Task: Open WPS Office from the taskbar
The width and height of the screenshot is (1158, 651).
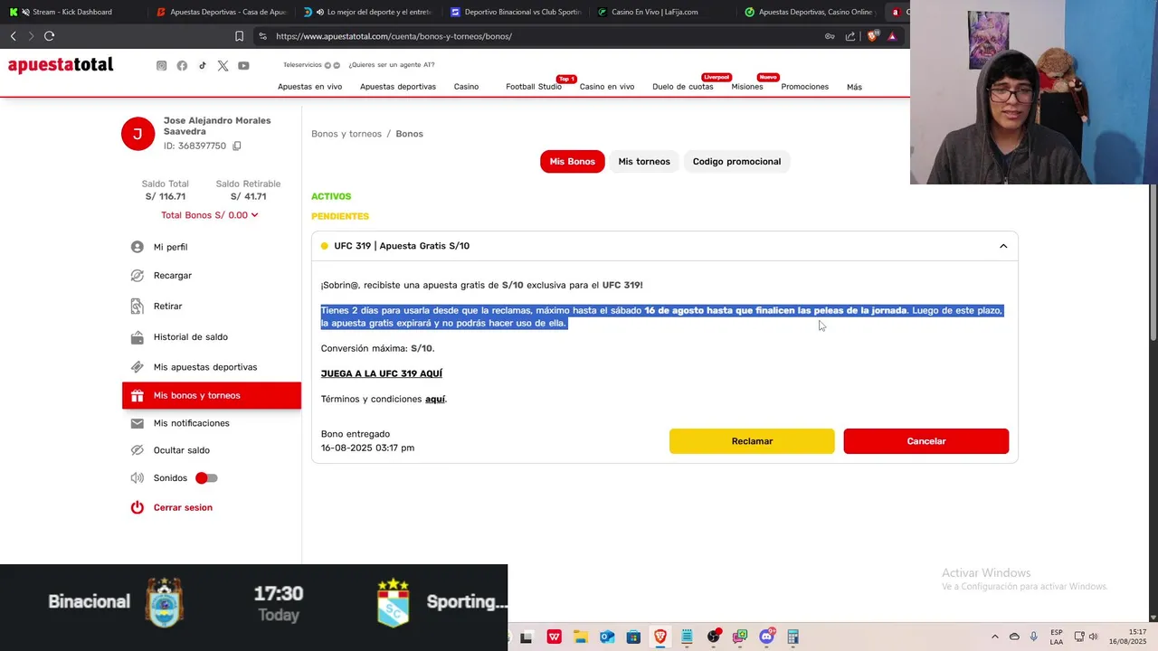Action: click(x=554, y=637)
